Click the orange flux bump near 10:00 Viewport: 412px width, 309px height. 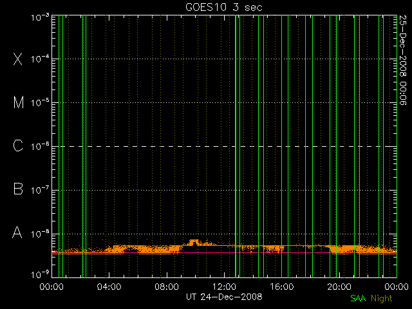(194, 242)
